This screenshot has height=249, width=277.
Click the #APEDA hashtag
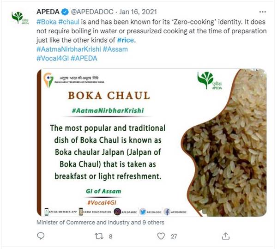tap(84, 57)
